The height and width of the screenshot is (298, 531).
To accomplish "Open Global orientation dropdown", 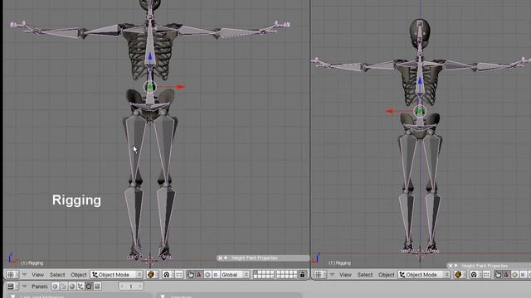I will [235, 275].
